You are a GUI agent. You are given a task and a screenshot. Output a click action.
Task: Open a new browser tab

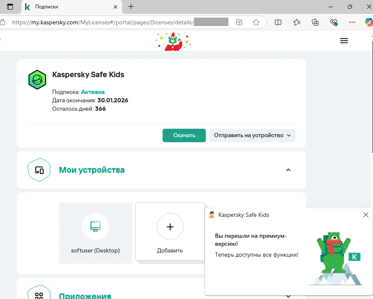click(x=131, y=7)
